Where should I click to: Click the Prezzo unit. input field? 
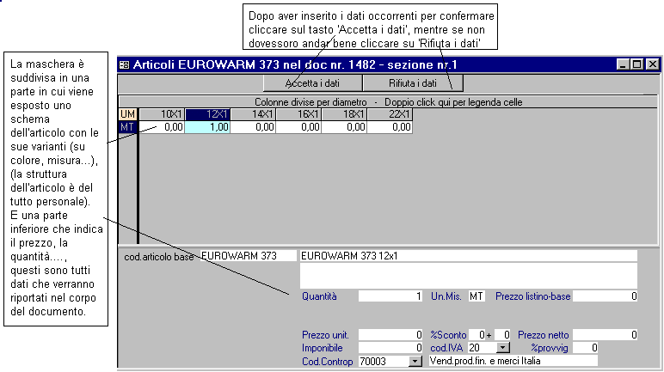(390, 335)
